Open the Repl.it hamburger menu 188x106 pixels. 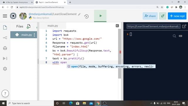pos(5,16)
